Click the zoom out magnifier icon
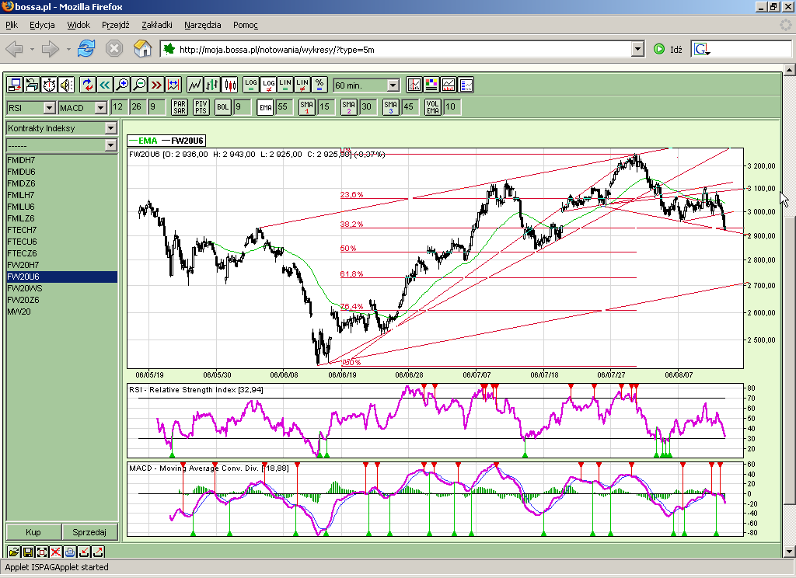The image size is (796, 578). [139, 85]
